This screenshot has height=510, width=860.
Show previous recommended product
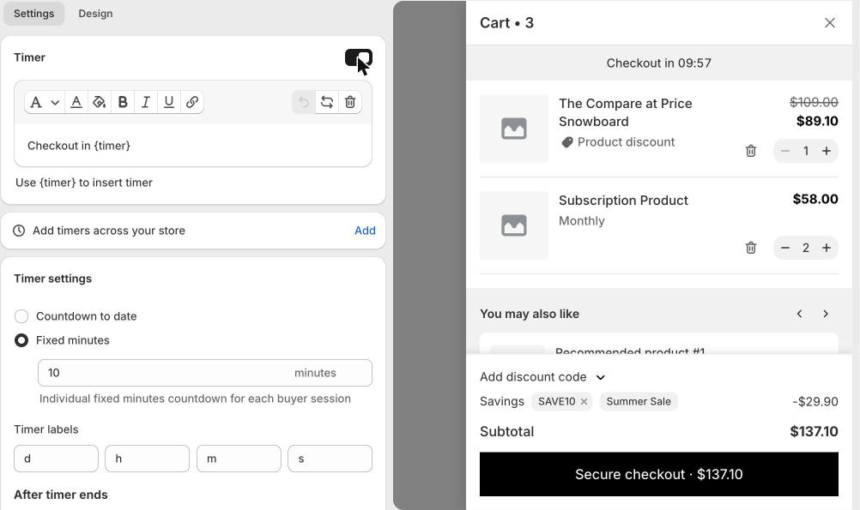[800, 314]
